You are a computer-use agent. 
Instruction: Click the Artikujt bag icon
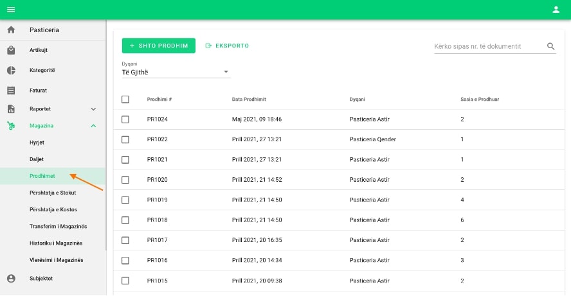[x=11, y=50]
